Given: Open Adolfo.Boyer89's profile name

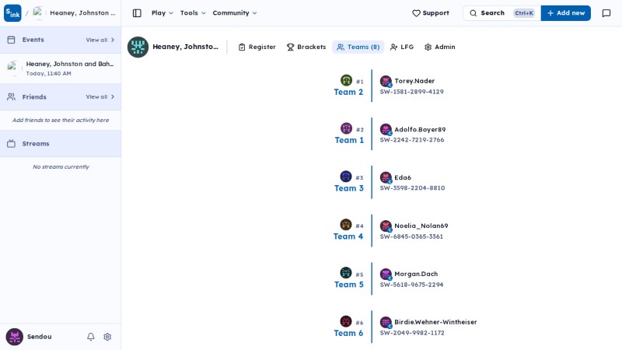Looking at the screenshot, I should click(420, 129).
